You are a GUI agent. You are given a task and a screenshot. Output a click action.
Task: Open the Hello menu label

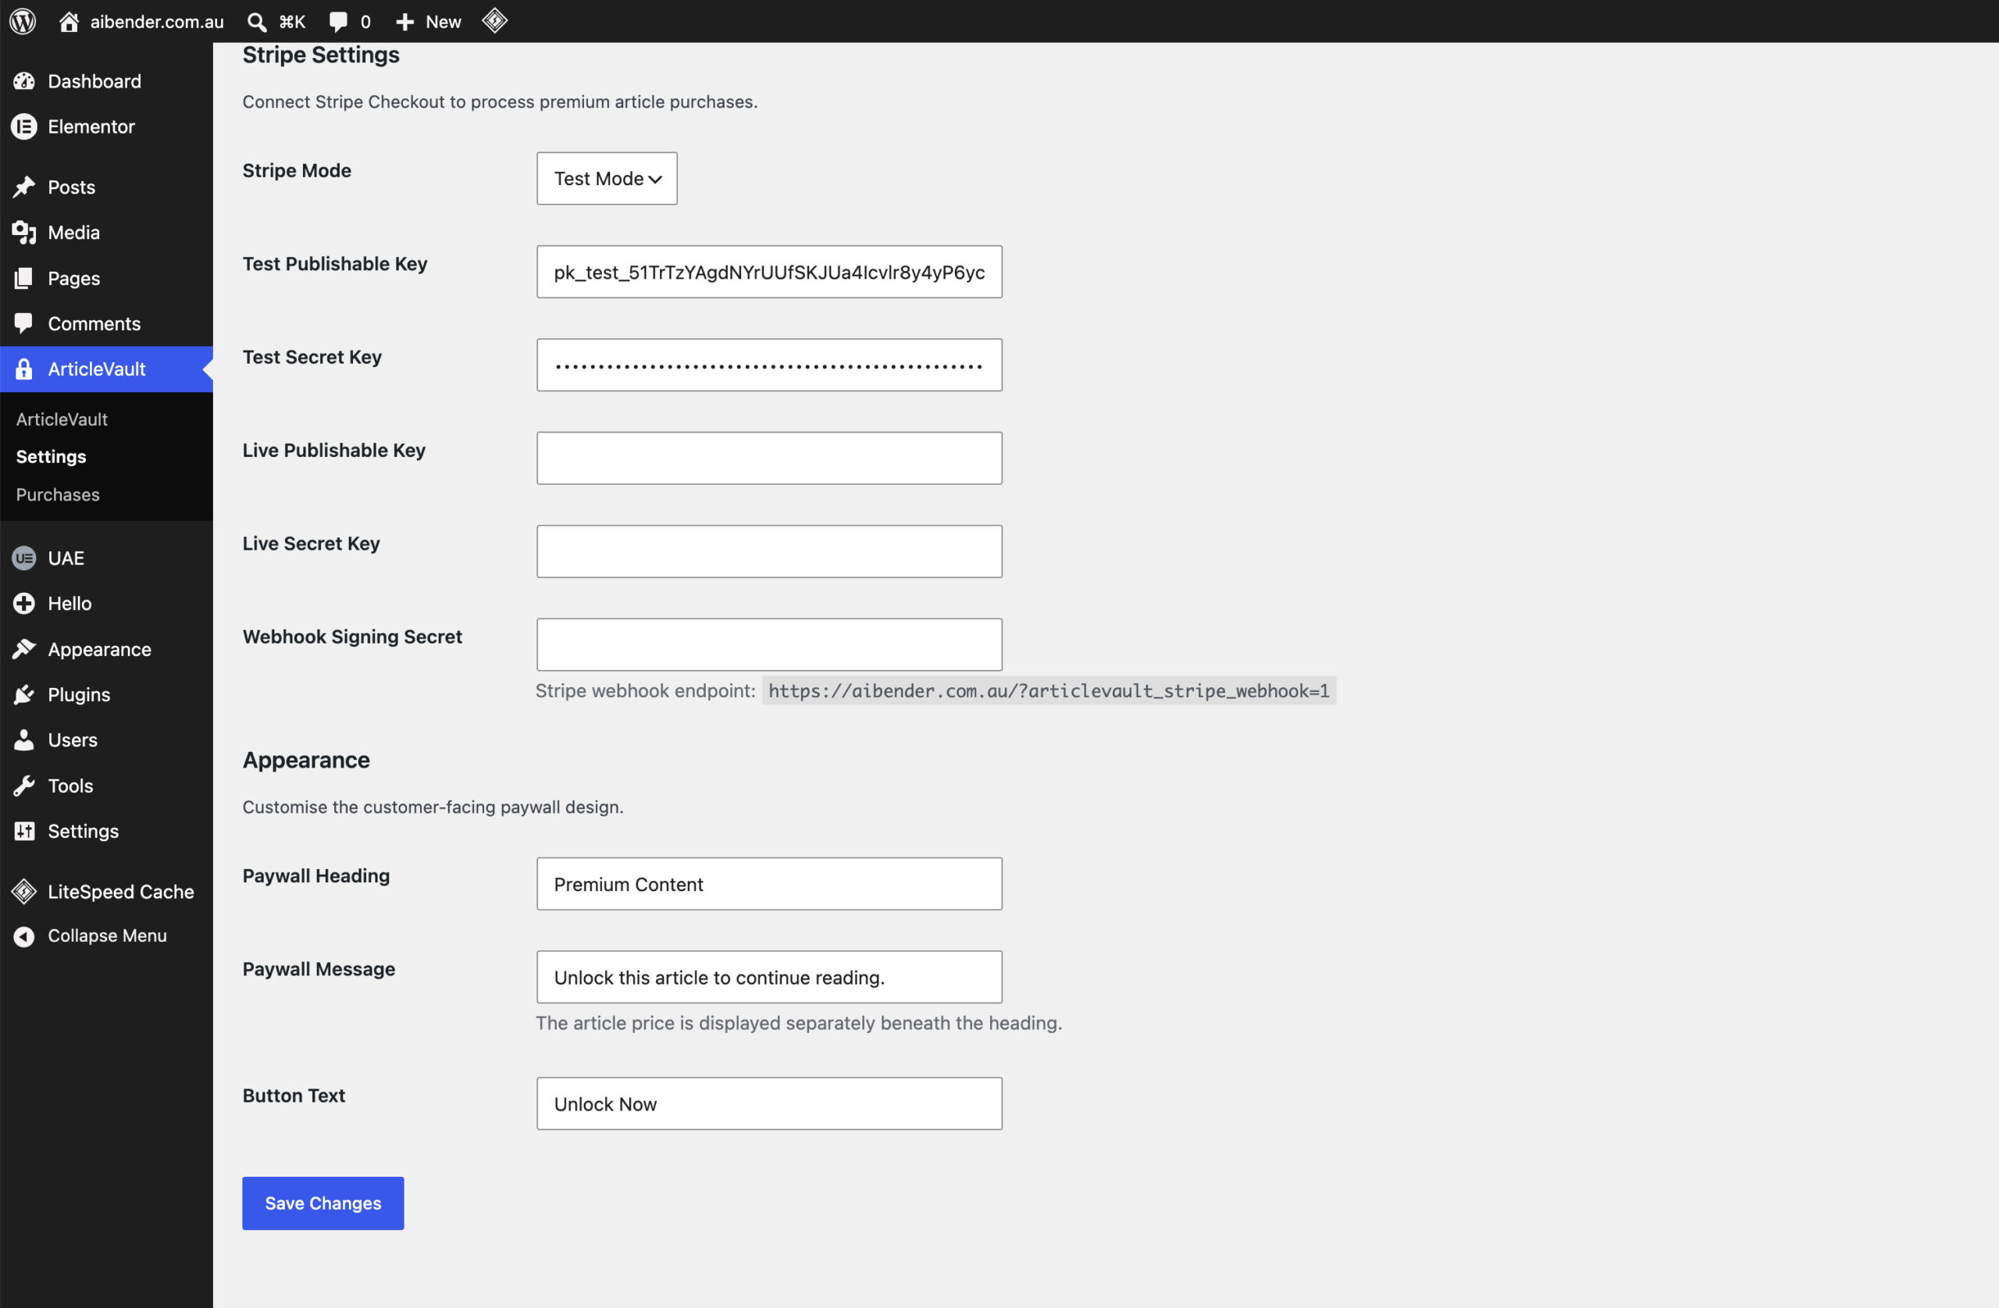(69, 603)
